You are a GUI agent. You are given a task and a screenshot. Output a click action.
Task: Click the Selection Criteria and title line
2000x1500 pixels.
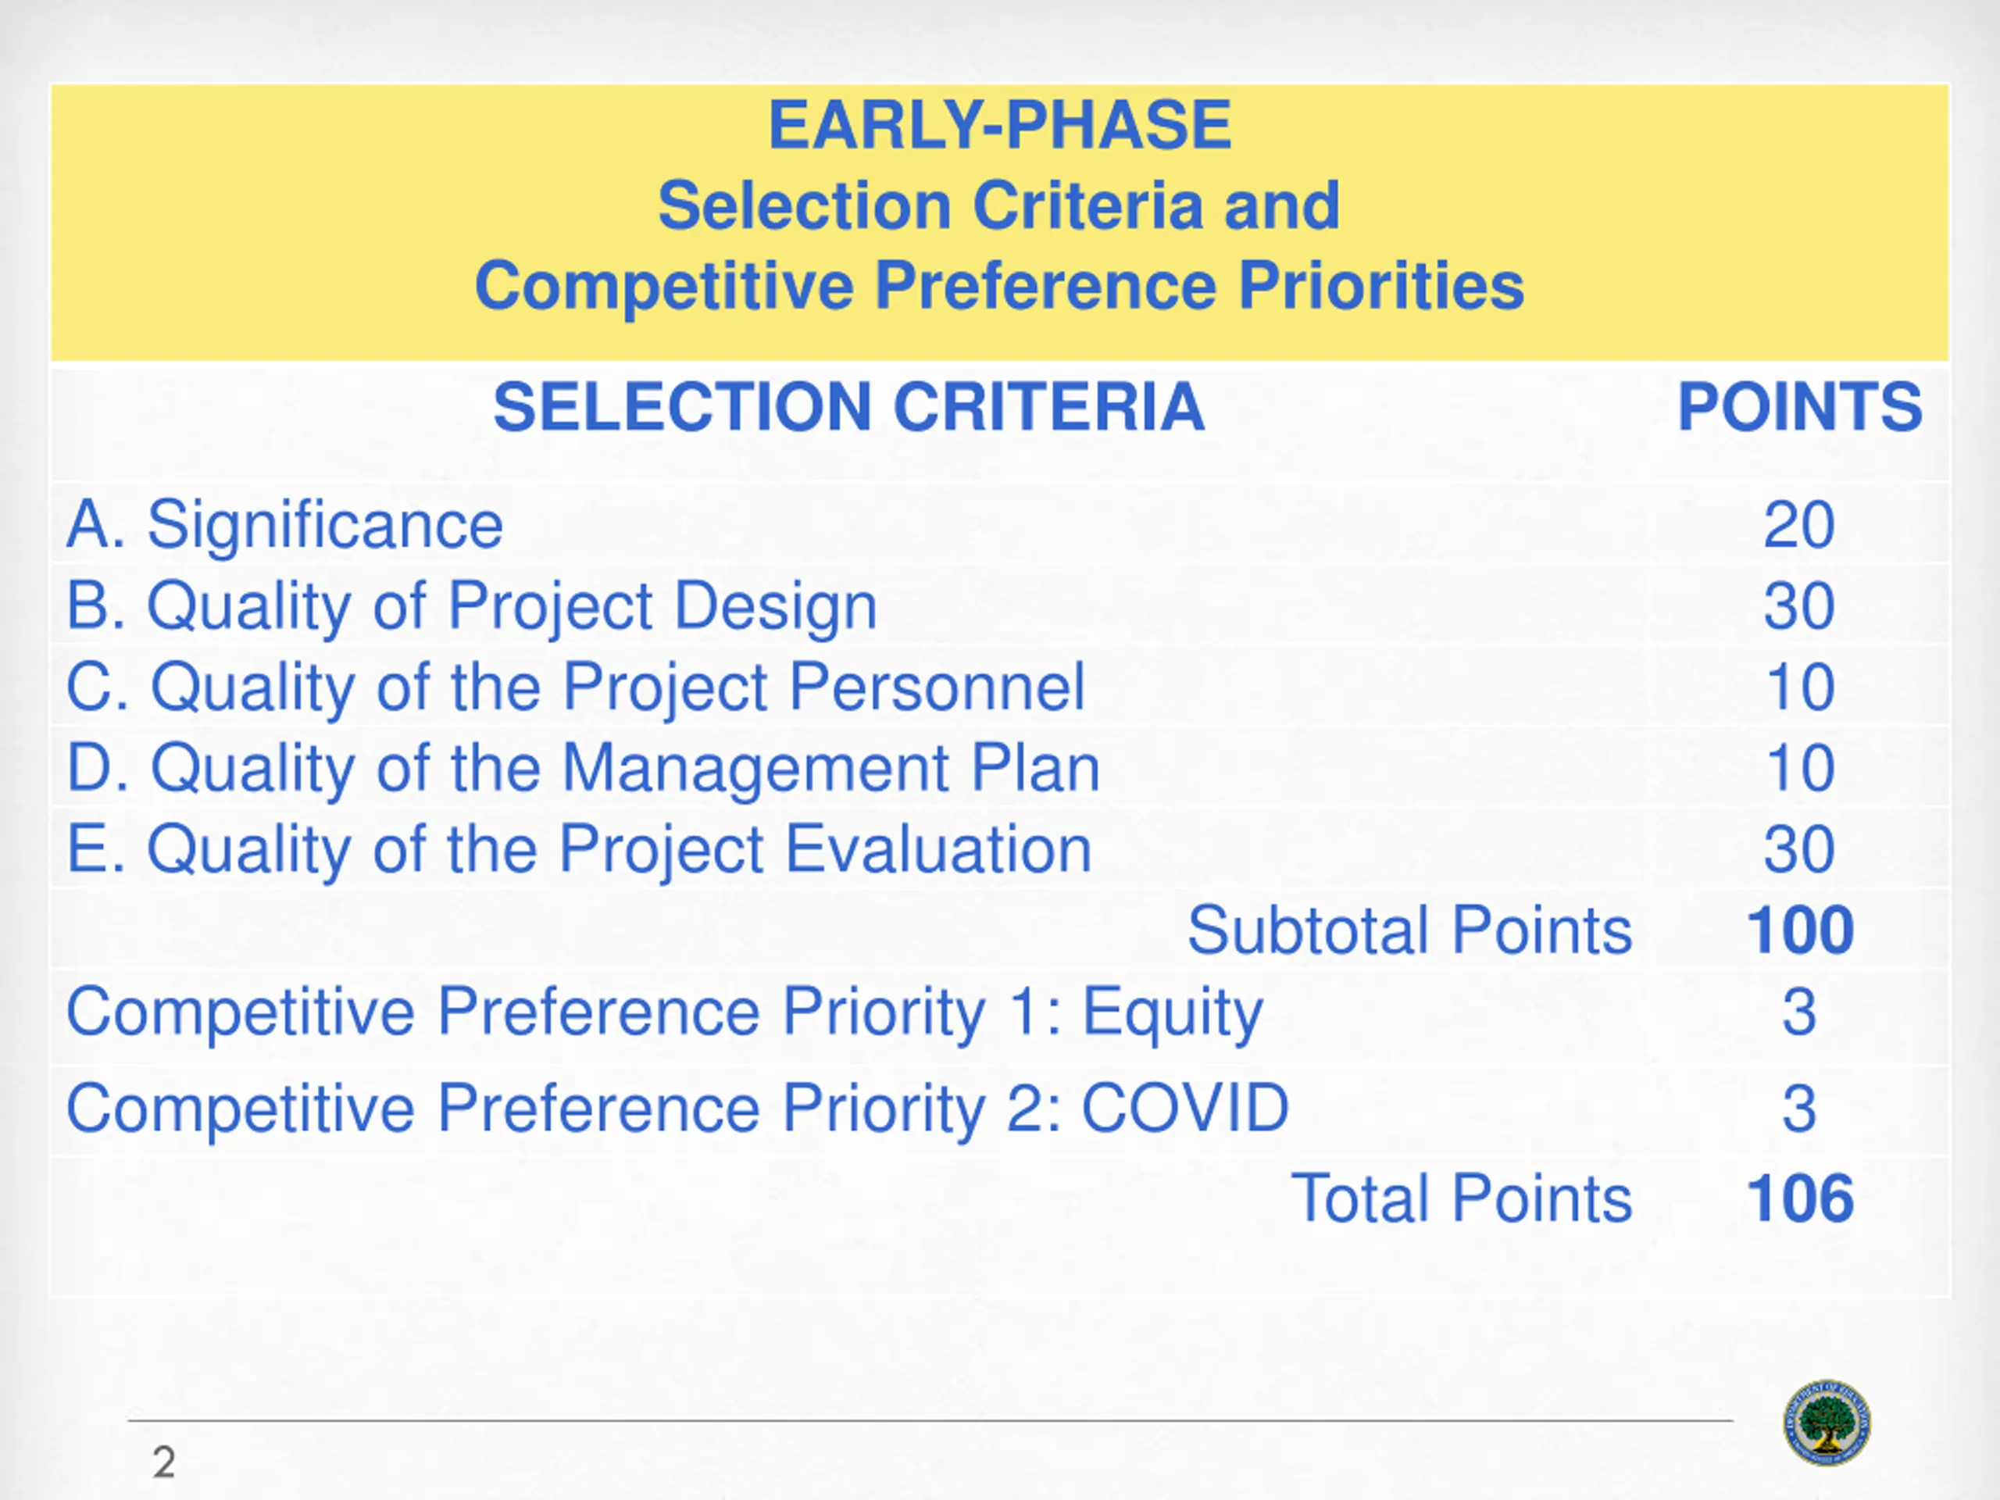999,205
